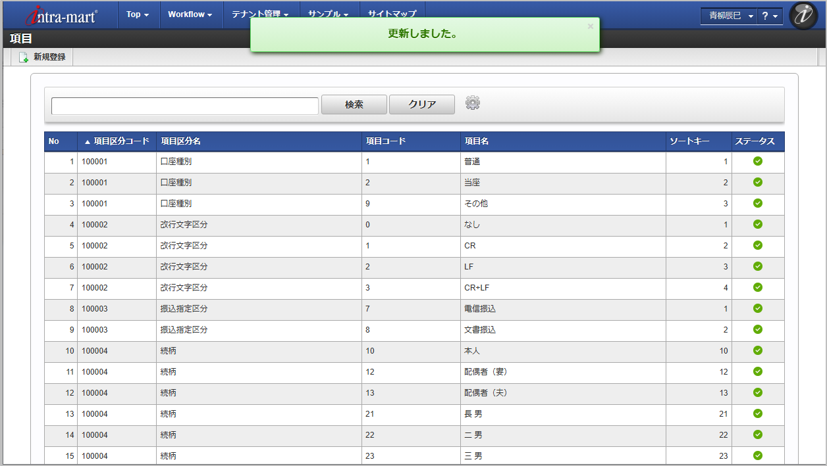Click the 検索 button

(354, 105)
